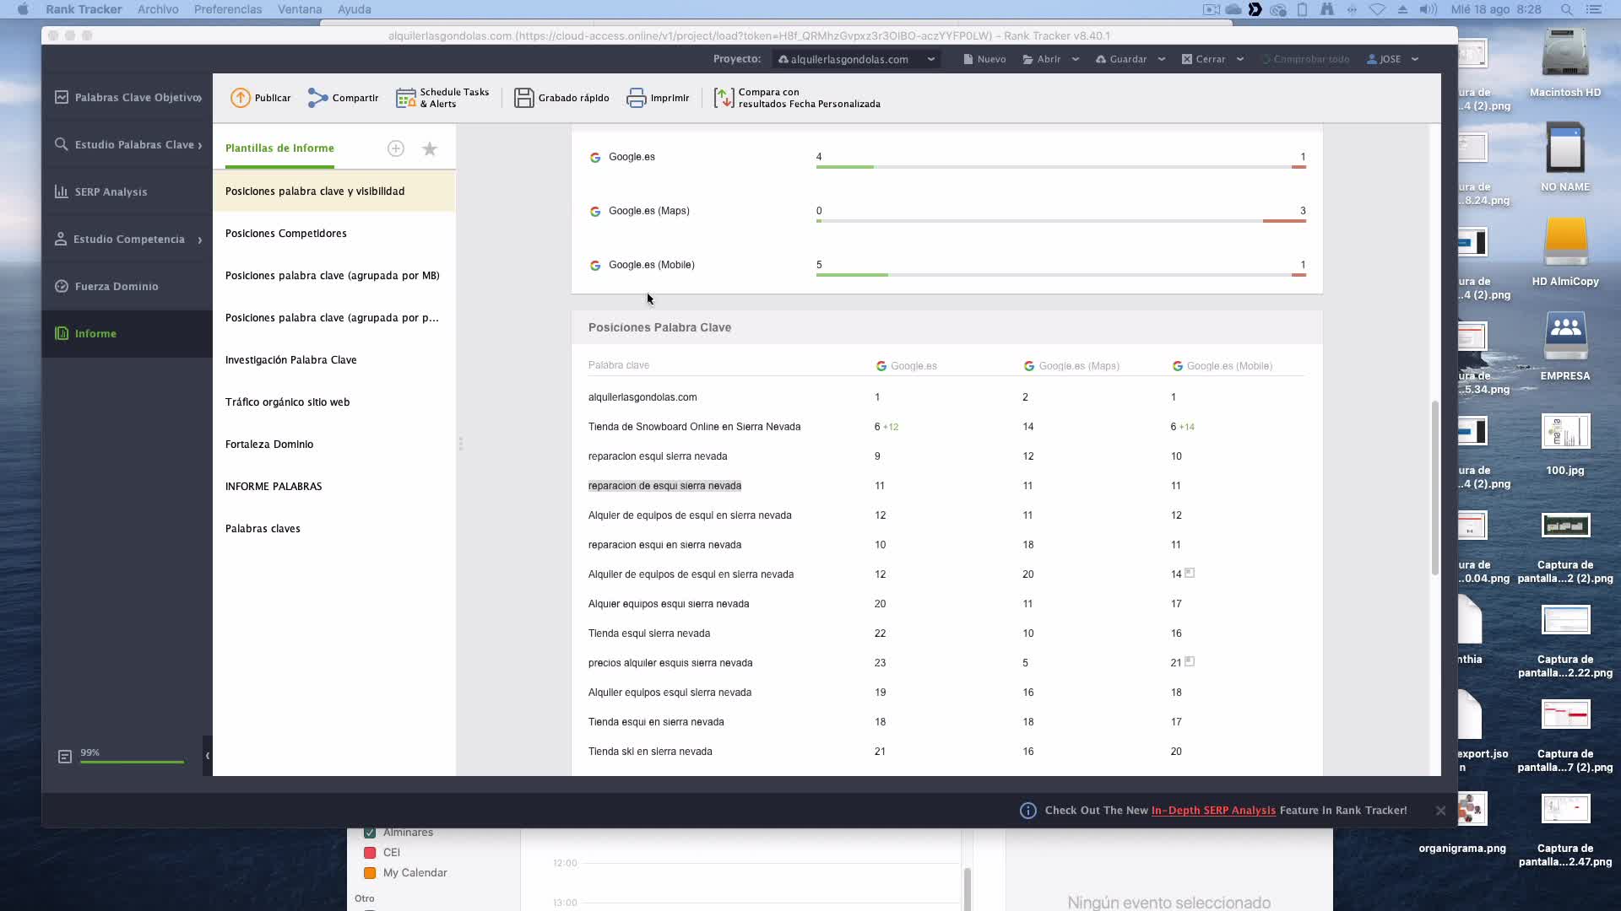Toggle the My Calendar checkbox
The height and width of the screenshot is (911, 1621).
pyautogui.click(x=370, y=873)
